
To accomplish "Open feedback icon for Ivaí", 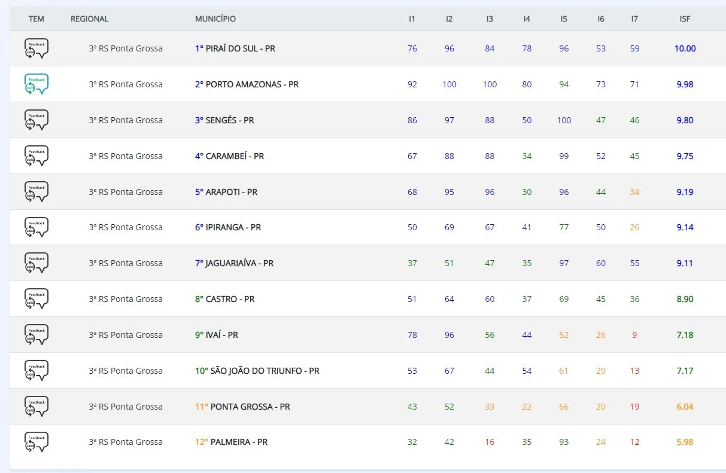I will [36, 335].
